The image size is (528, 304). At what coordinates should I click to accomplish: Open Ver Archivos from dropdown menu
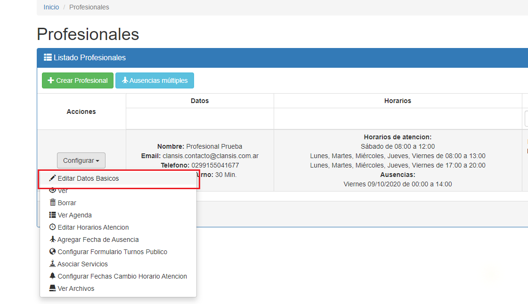(76, 288)
